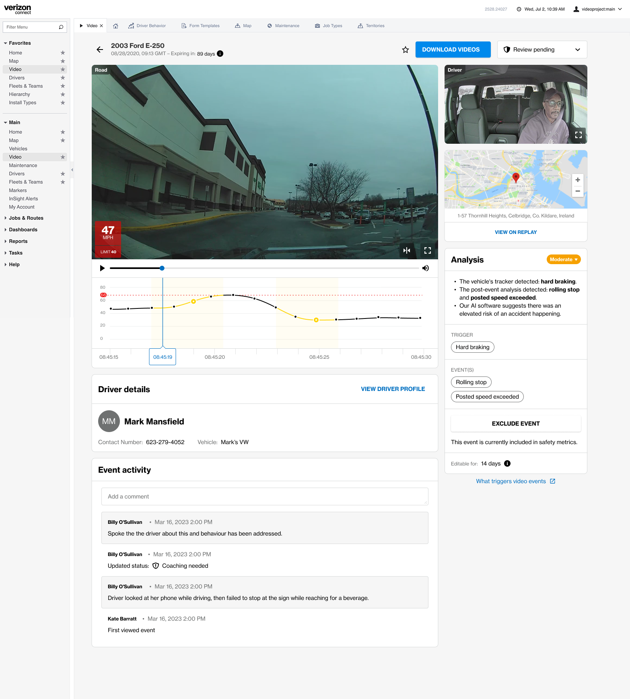Open What triggers video events link
The height and width of the screenshot is (699, 630).
pos(511,481)
